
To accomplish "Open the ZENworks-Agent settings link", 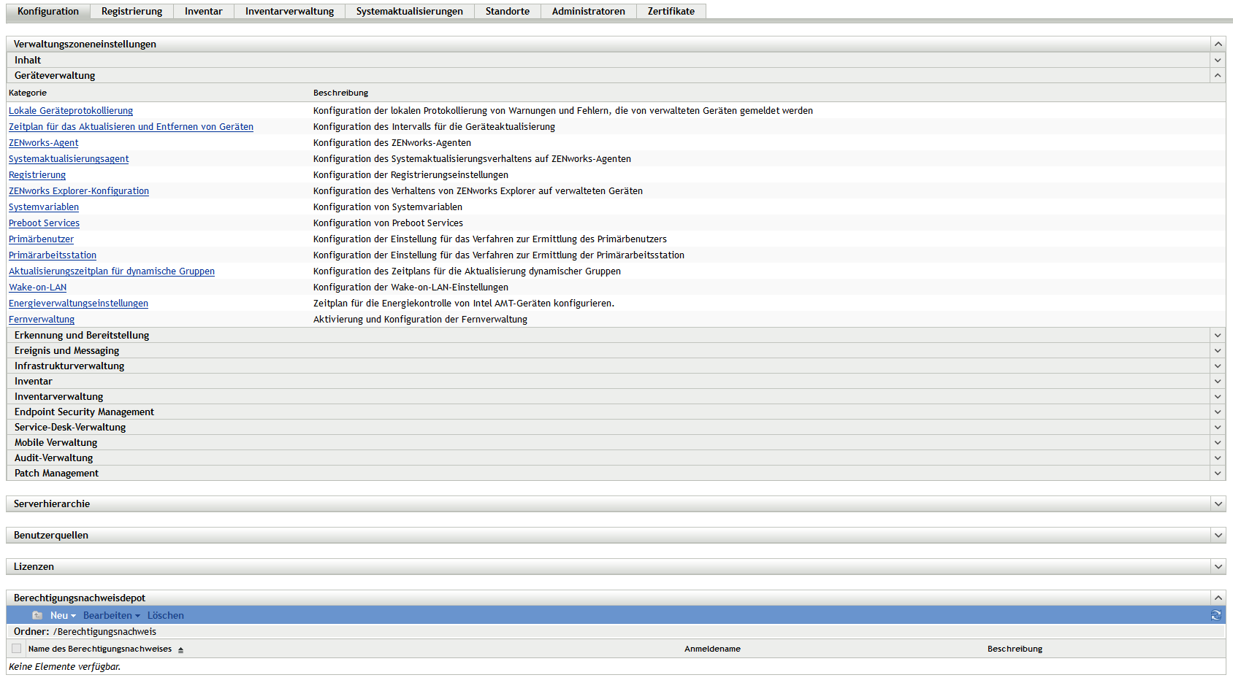I will click(x=44, y=143).
